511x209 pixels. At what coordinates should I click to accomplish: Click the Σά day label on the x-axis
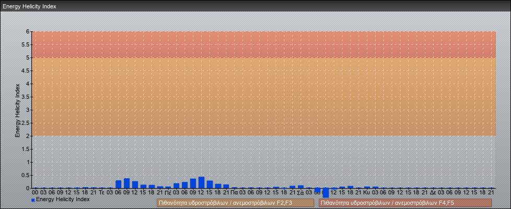[300, 193]
